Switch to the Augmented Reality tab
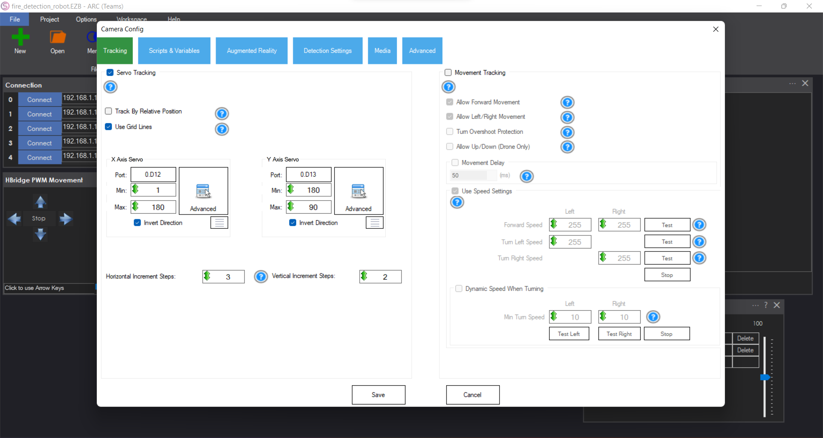The width and height of the screenshot is (823, 438). click(x=252, y=51)
